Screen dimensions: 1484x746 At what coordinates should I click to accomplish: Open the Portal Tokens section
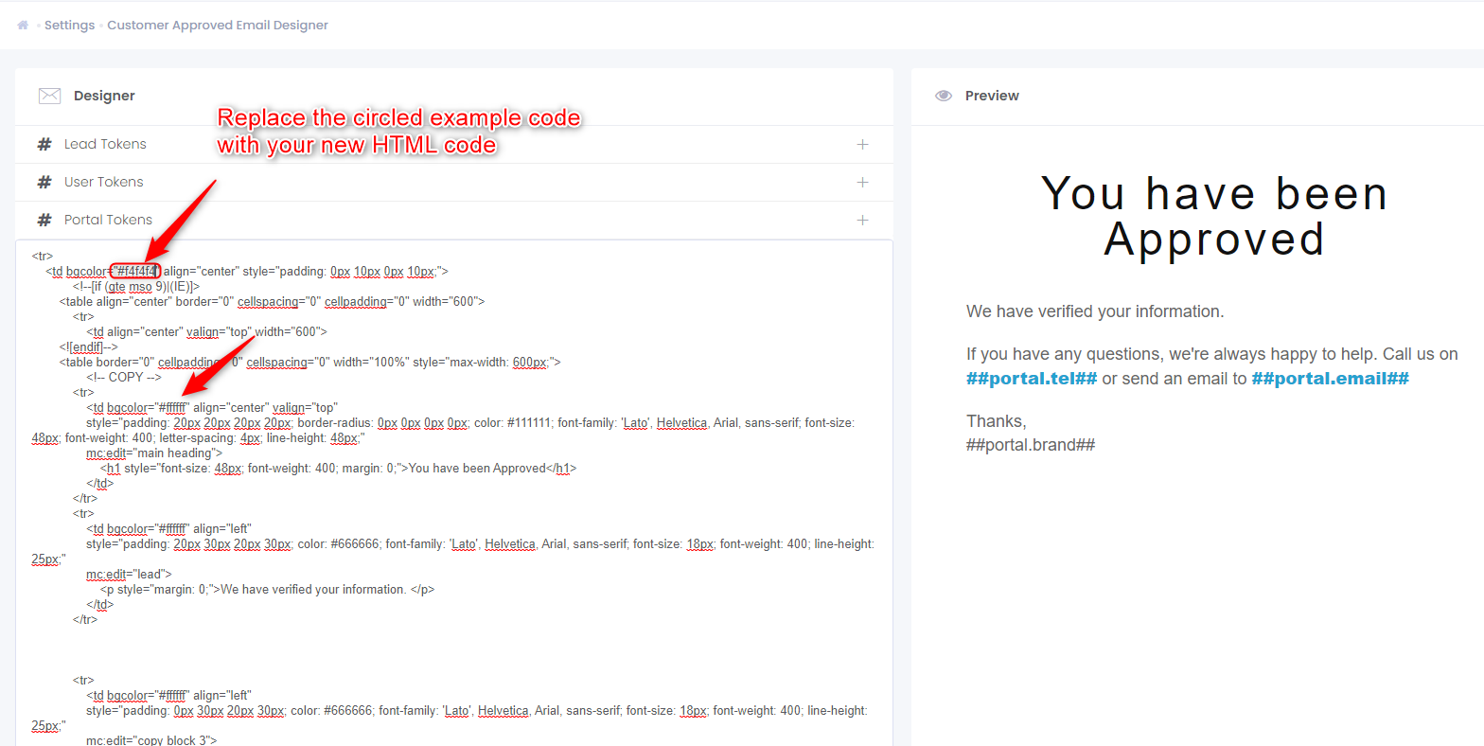coord(108,220)
